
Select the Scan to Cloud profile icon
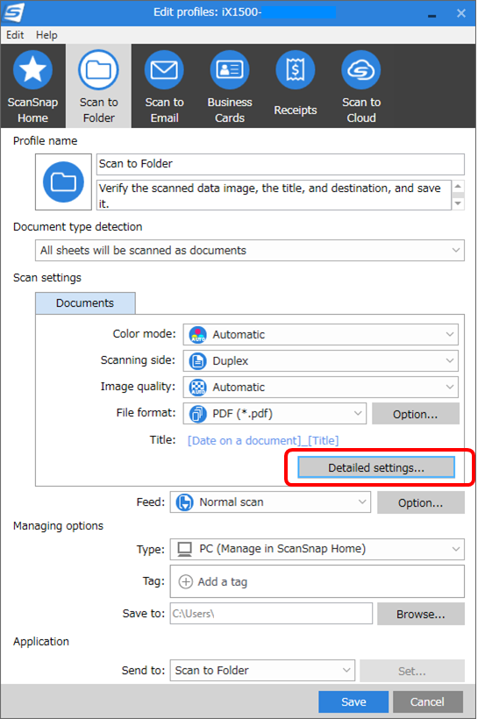[361, 70]
